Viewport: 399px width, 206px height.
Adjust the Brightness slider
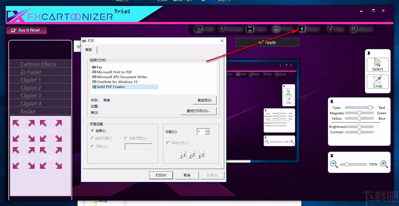tap(359, 127)
